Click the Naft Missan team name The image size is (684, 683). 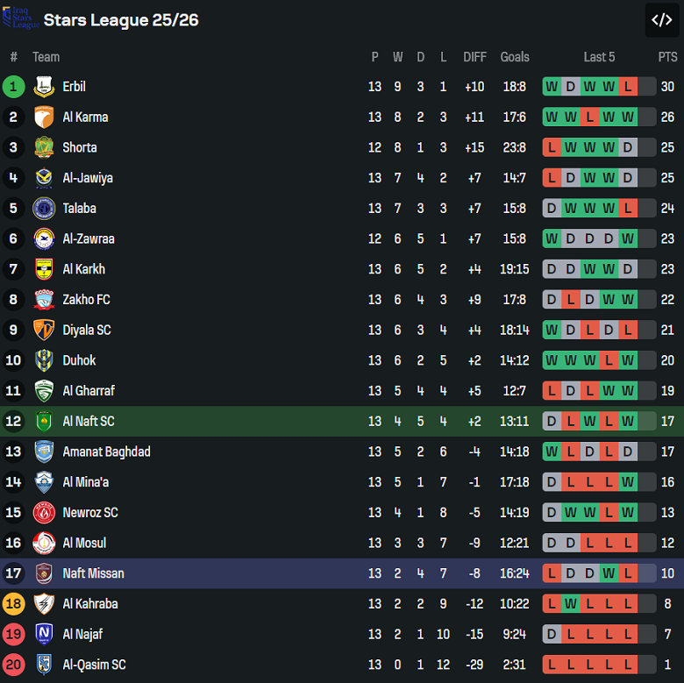(x=93, y=573)
